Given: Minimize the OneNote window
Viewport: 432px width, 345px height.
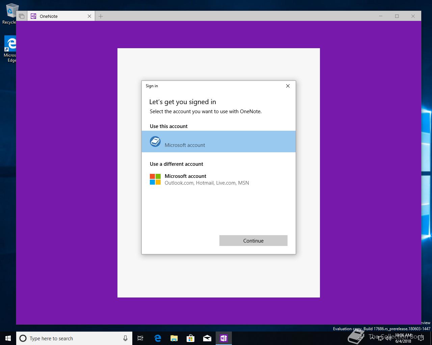Looking at the screenshot, I should click(x=381, y=16).
